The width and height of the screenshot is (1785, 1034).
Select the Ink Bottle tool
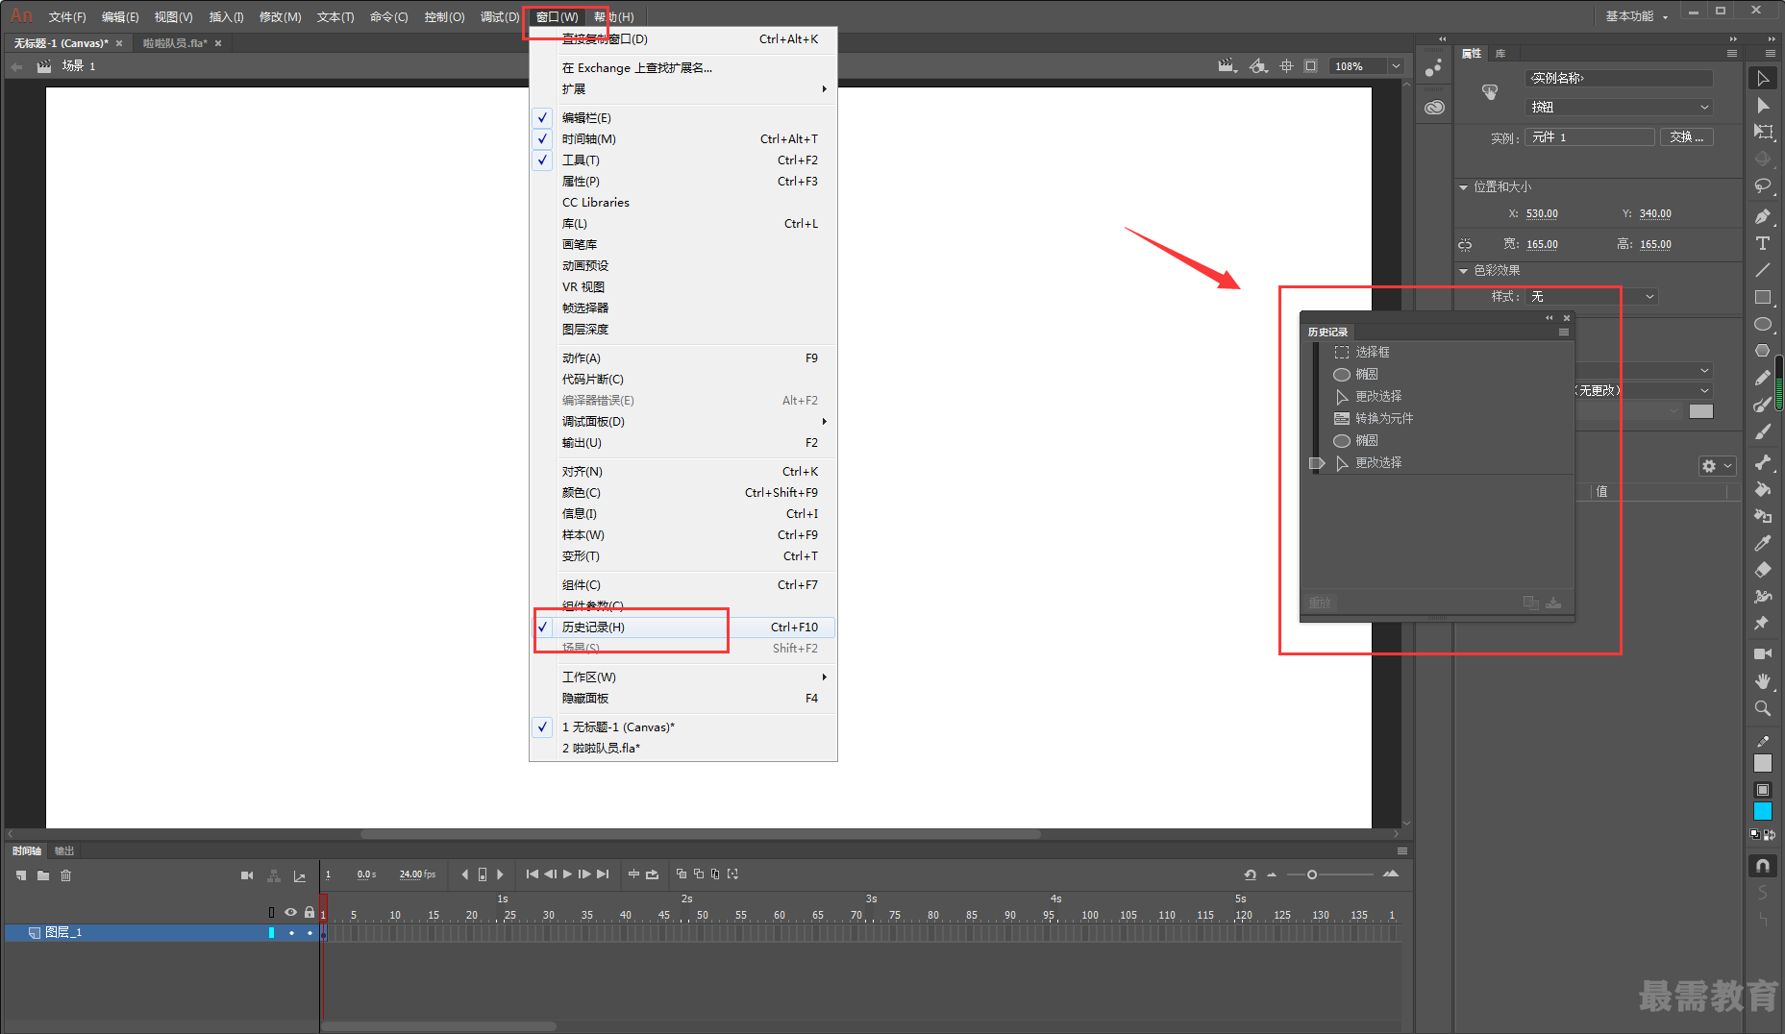coord(1762,516)
